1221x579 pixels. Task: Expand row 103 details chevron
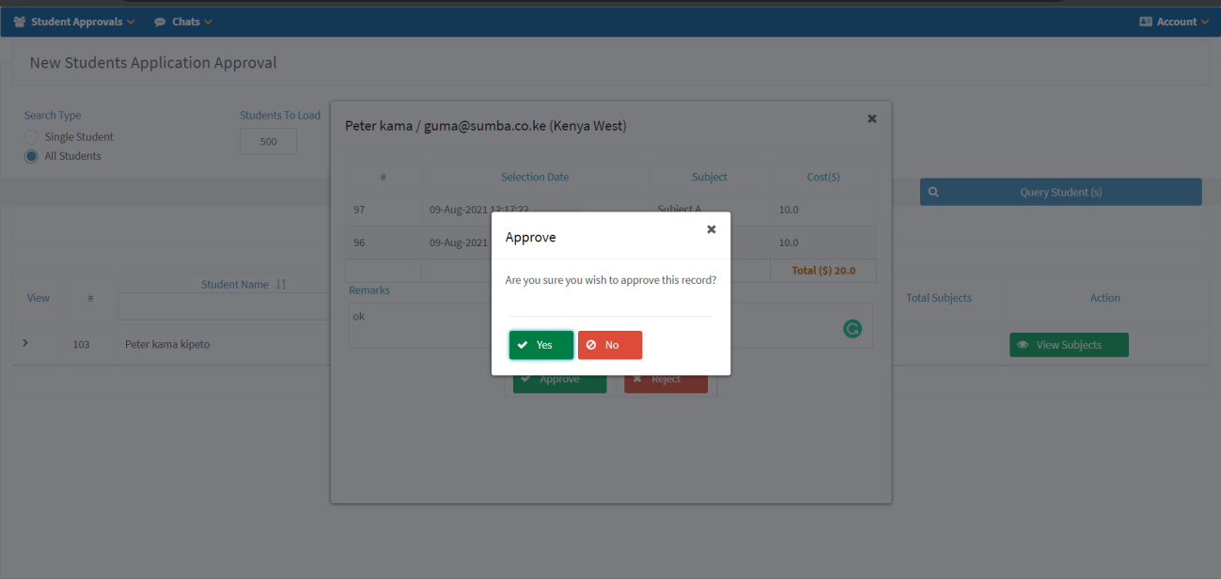click(x=25, y=343)
